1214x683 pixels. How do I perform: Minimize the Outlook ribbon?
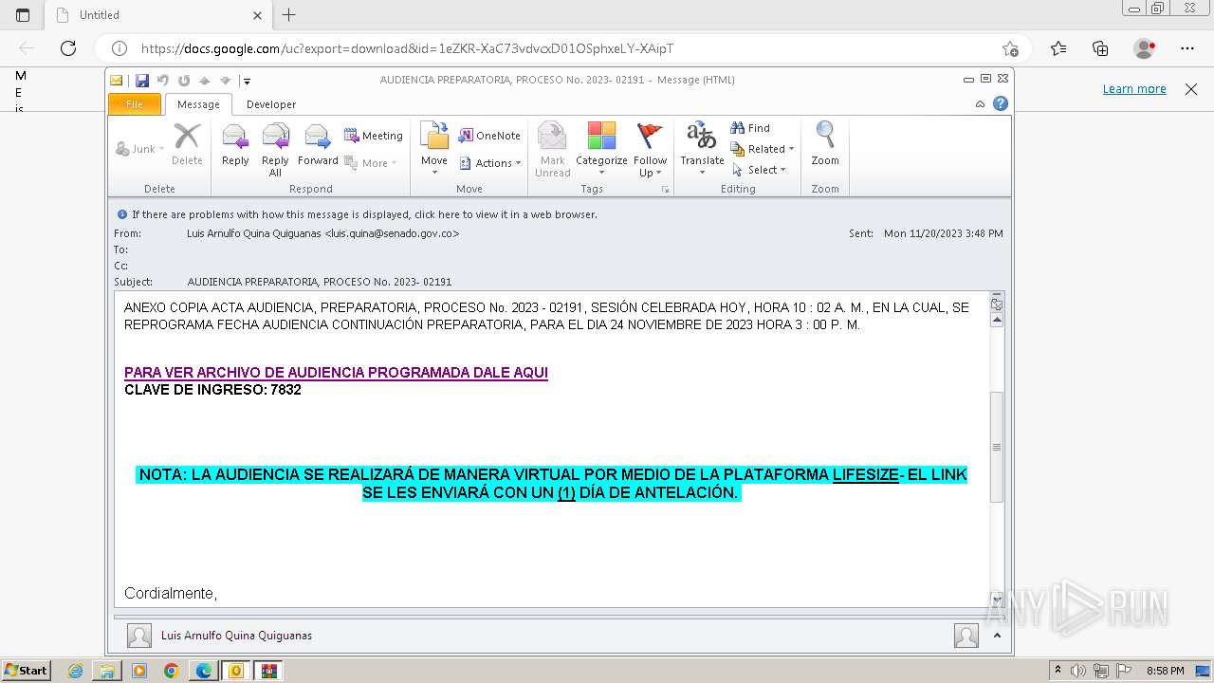click(x=980, y=104)
